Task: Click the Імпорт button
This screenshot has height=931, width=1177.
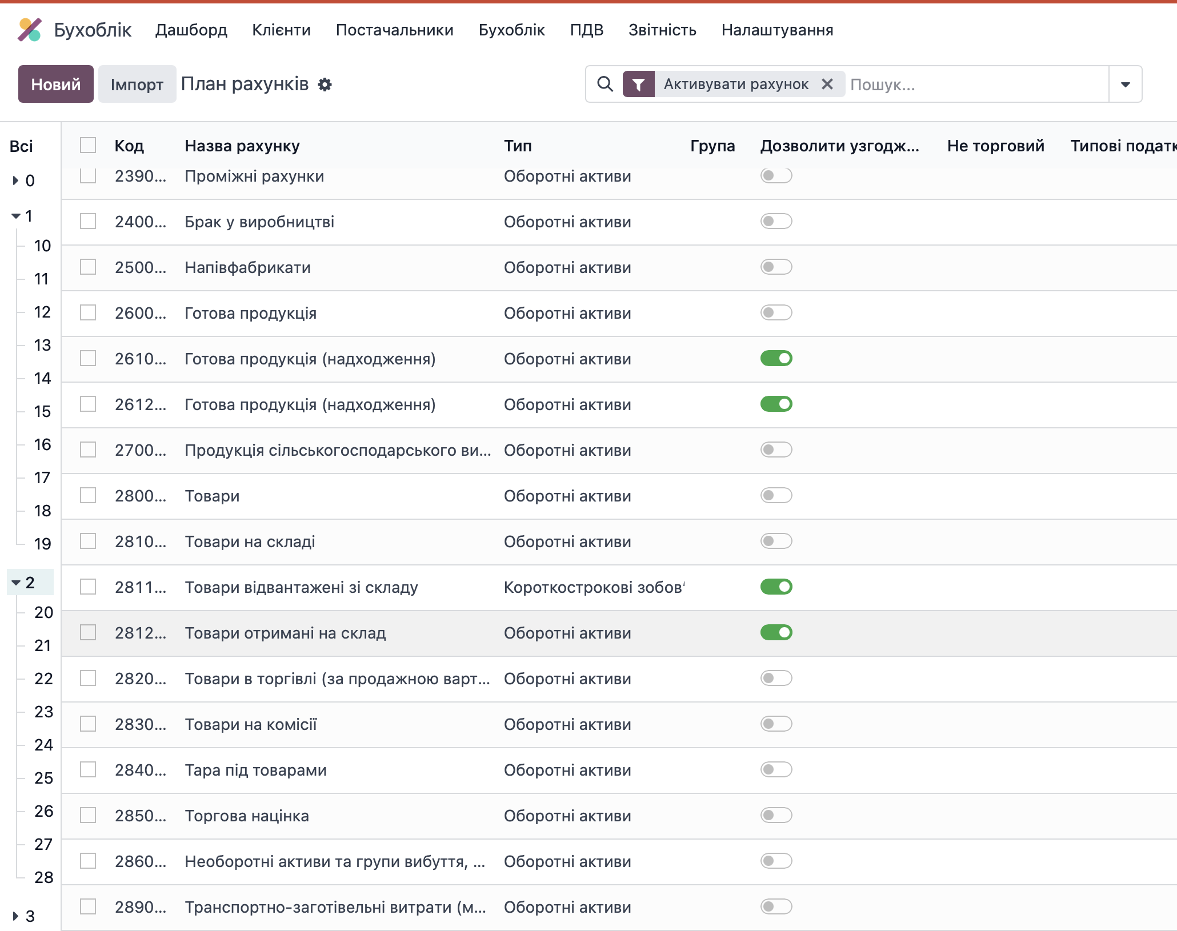Action: (137, 84)
